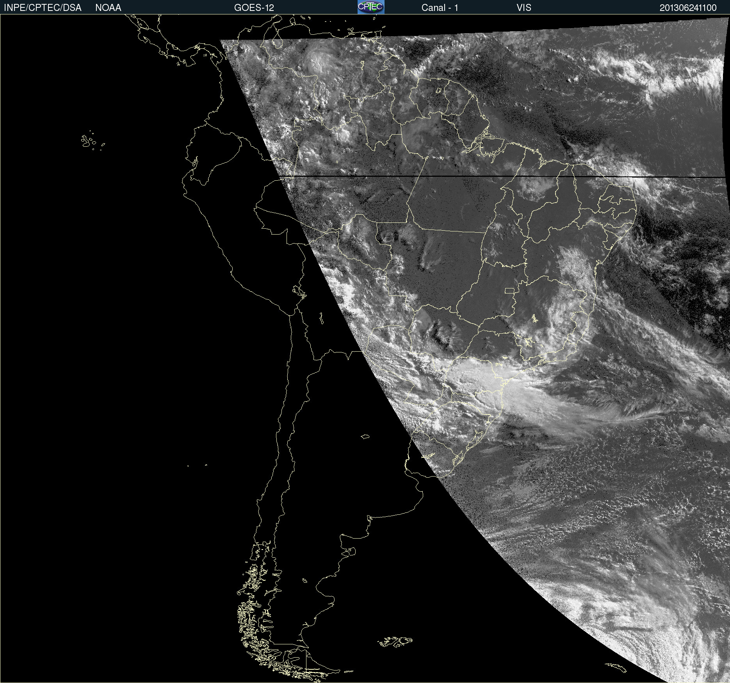Click the GOES-12 satellite name
This screenshot has width=730, height=683.
(x=254, y=8)
